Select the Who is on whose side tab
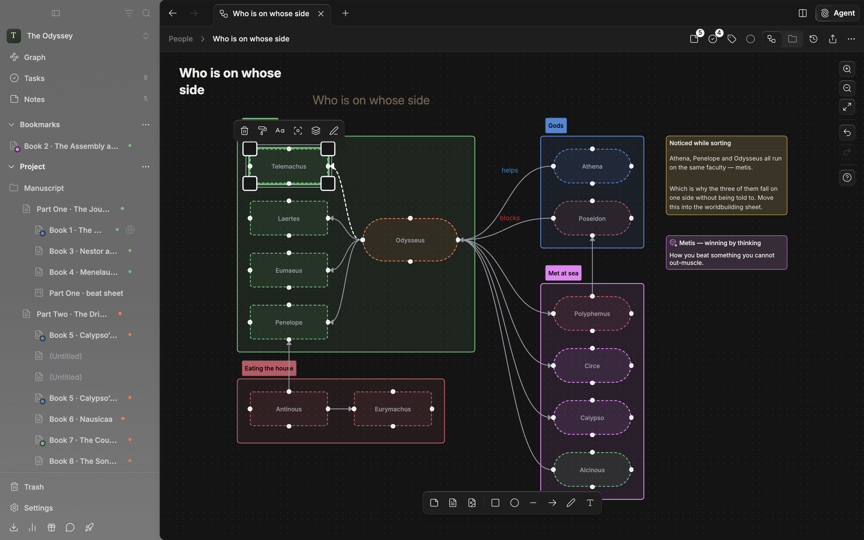Image resolution: width=864 pixels, height=540 pixels. (272, 13)
